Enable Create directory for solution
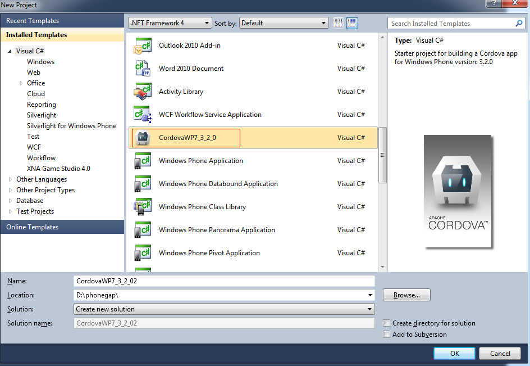This screenshot has height=366, width=530. click(x=386, y=323)
